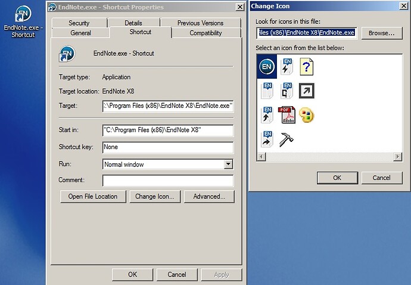Click the Change Icon... button

155,197
